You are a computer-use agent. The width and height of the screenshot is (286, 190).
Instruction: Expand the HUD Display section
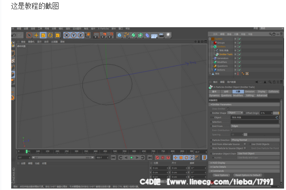[x=244, y=163]
